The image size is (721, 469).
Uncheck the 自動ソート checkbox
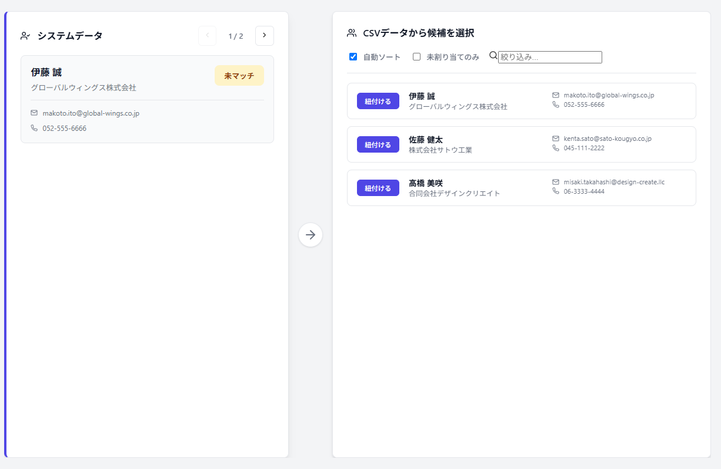coord(353,56)
